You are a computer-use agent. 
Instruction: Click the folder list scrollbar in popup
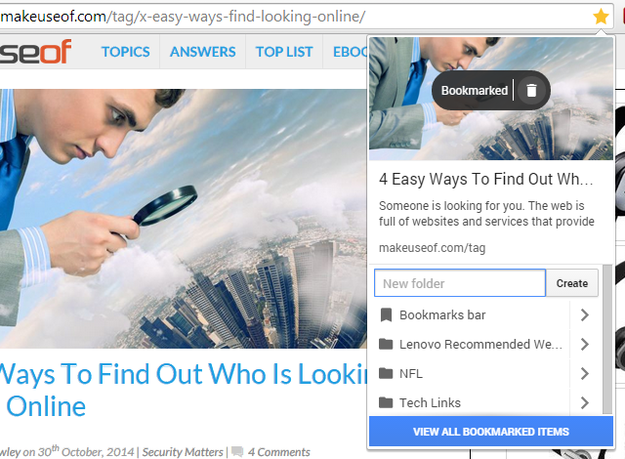click(x=607, y=339)
